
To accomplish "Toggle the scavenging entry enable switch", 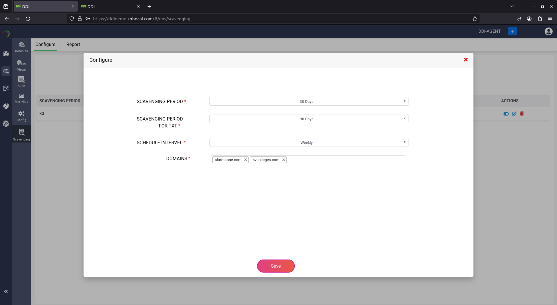I will pyautogui.click(x=506, y=114).
